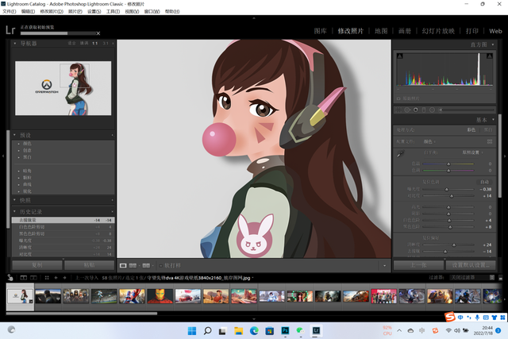
Task: Open Photoshop from the Windows taskbar
Action: tap(285, 330)
